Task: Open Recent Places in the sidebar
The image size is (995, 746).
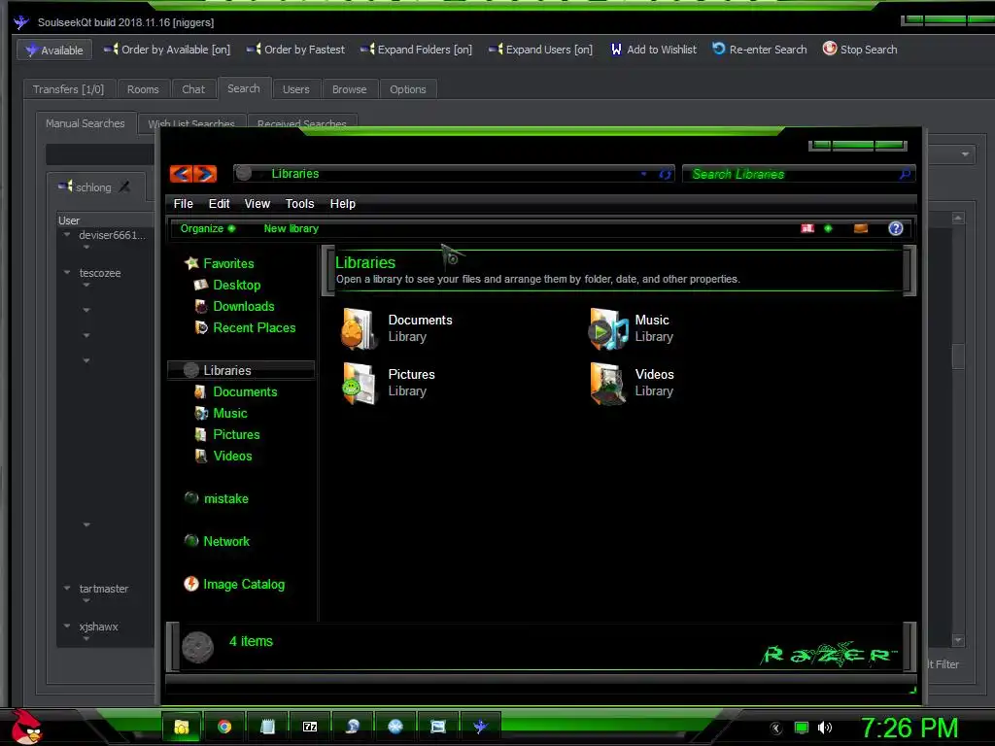Action: pyautogui.click(x=254, y=327)
